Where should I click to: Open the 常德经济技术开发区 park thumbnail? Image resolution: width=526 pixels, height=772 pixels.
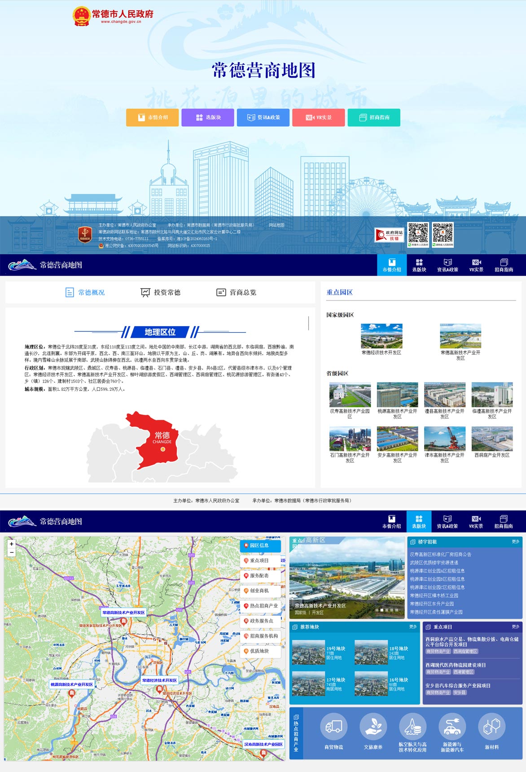click(381, 336)
